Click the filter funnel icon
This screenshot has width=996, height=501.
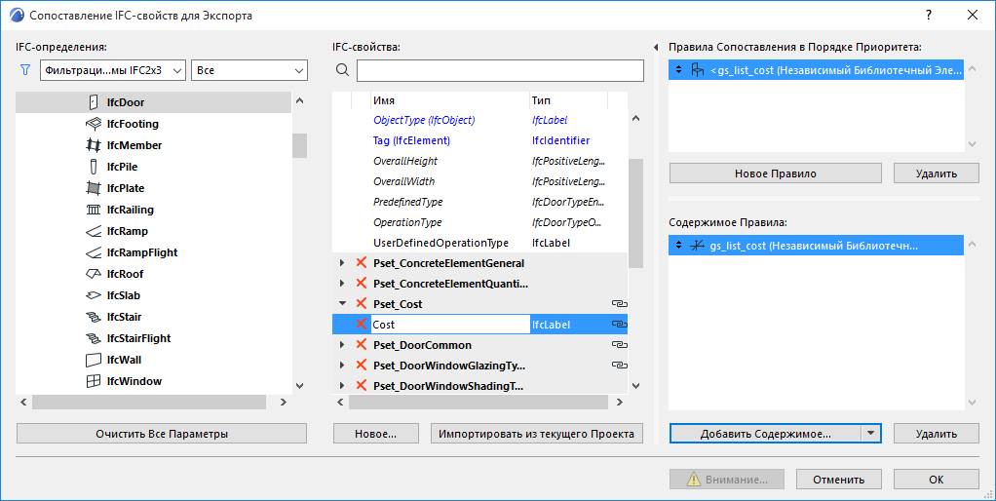(x=24, y=70)
